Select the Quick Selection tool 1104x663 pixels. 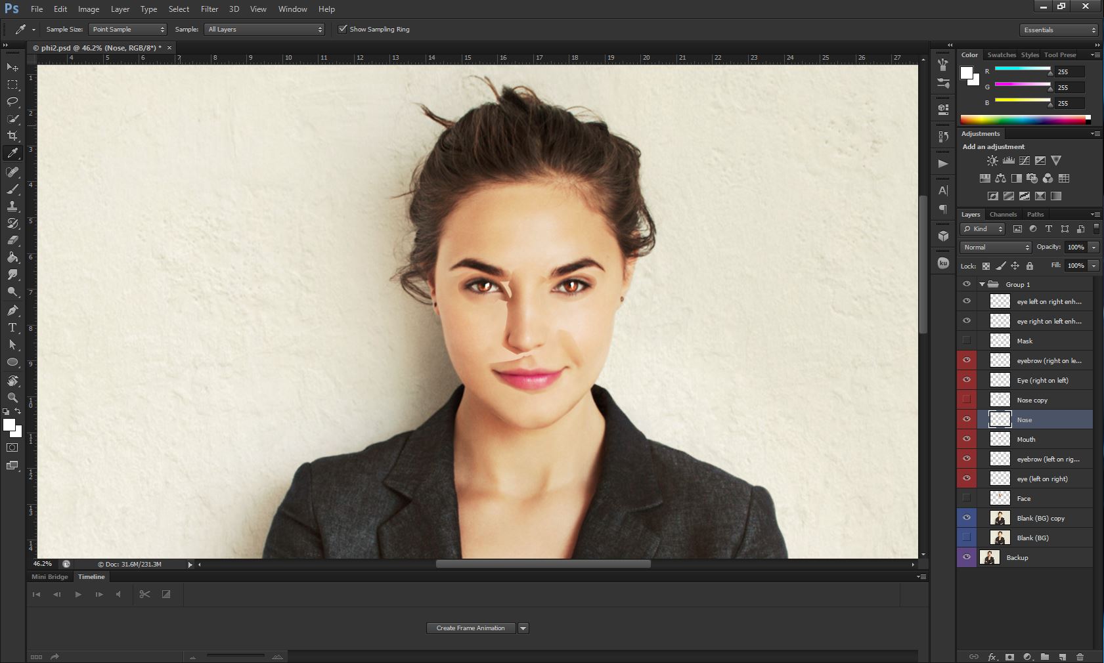point(12,119)
